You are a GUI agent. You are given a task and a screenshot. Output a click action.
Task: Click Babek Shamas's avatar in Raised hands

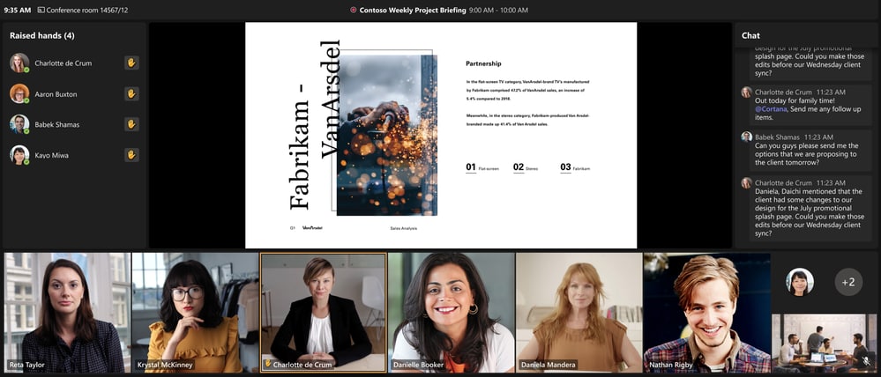click(x=19, y=124)
